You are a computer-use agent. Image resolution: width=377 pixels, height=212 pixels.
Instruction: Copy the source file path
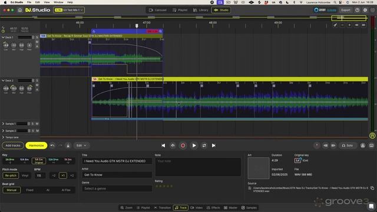coord(372,188)
